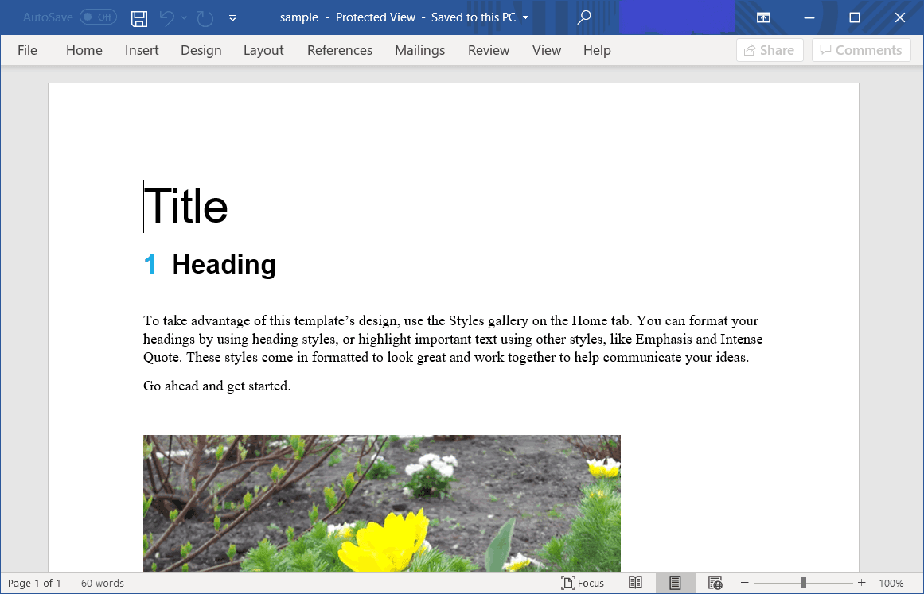Select the Web Layout view icon
Image resolution: width=924 pixels, height=594 pixels.
[715, 583]
